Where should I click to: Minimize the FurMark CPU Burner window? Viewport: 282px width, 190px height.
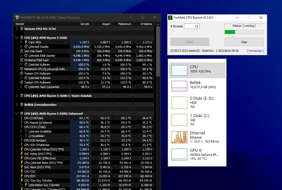[x=237, y=18]
